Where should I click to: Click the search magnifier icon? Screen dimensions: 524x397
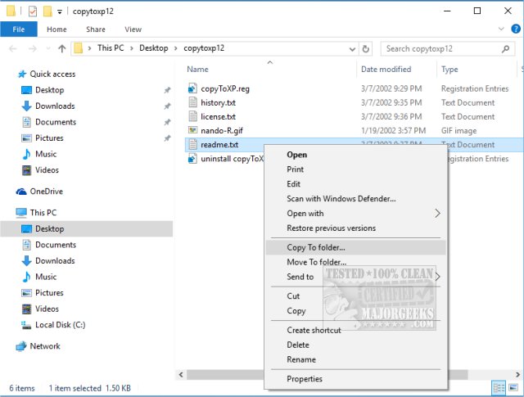point(505,49)
